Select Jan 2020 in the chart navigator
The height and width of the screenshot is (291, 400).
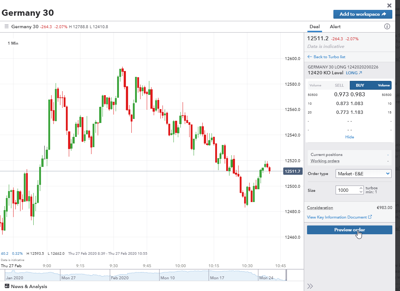point(15,278)
